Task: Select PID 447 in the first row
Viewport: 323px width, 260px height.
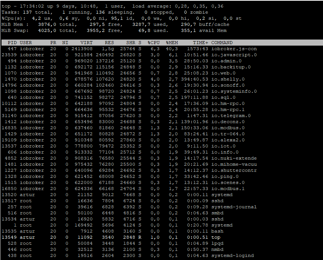Action: [x=13, y=49]
